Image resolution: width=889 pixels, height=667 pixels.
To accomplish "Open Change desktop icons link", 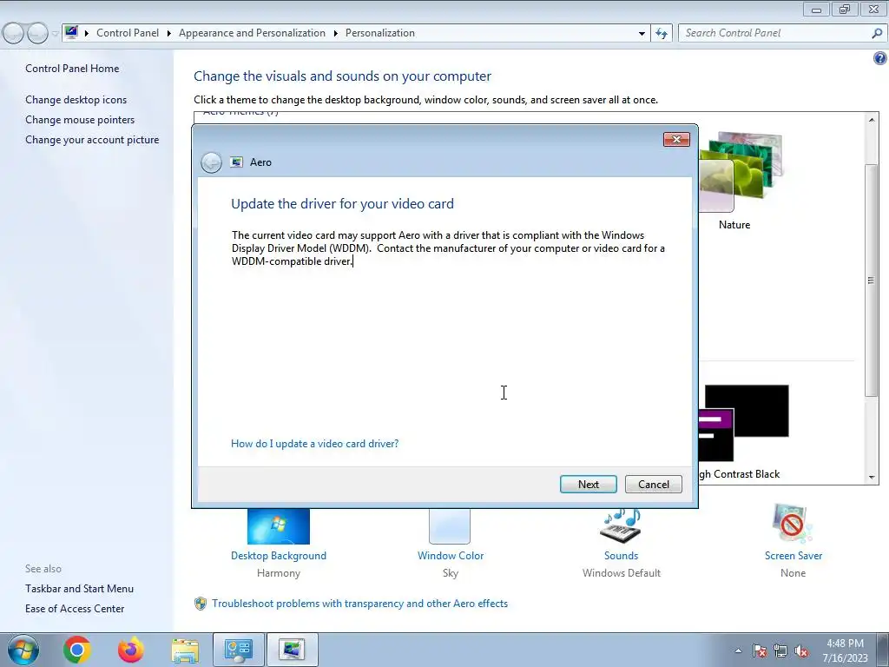I will click(x=76, y=100).
